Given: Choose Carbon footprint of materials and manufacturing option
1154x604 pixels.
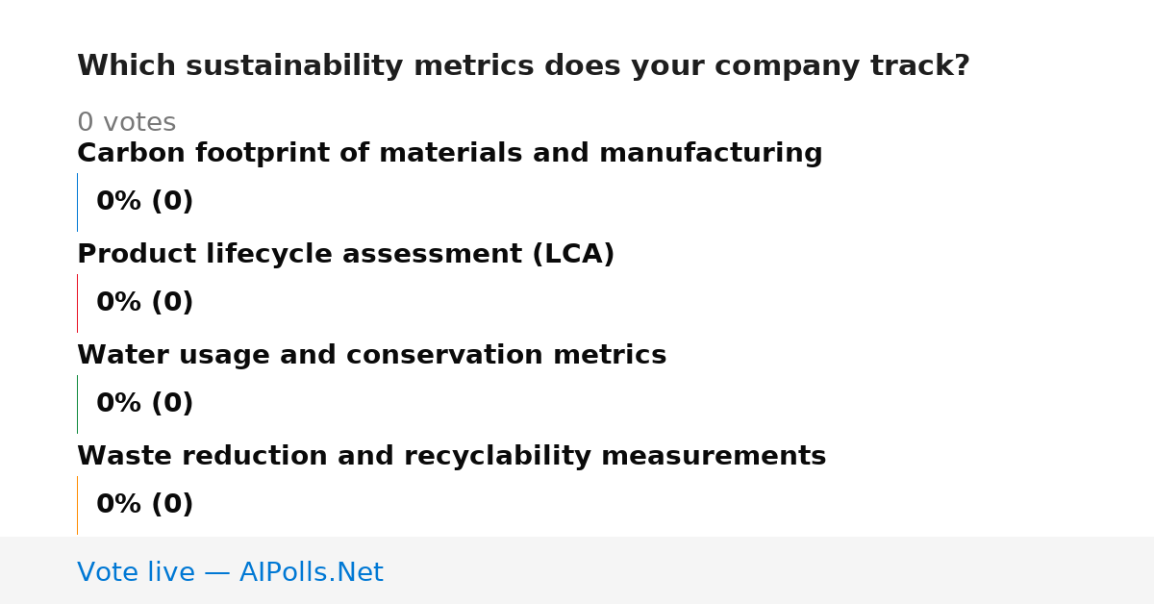Looking at the screenshot, I should pos(449,154).
